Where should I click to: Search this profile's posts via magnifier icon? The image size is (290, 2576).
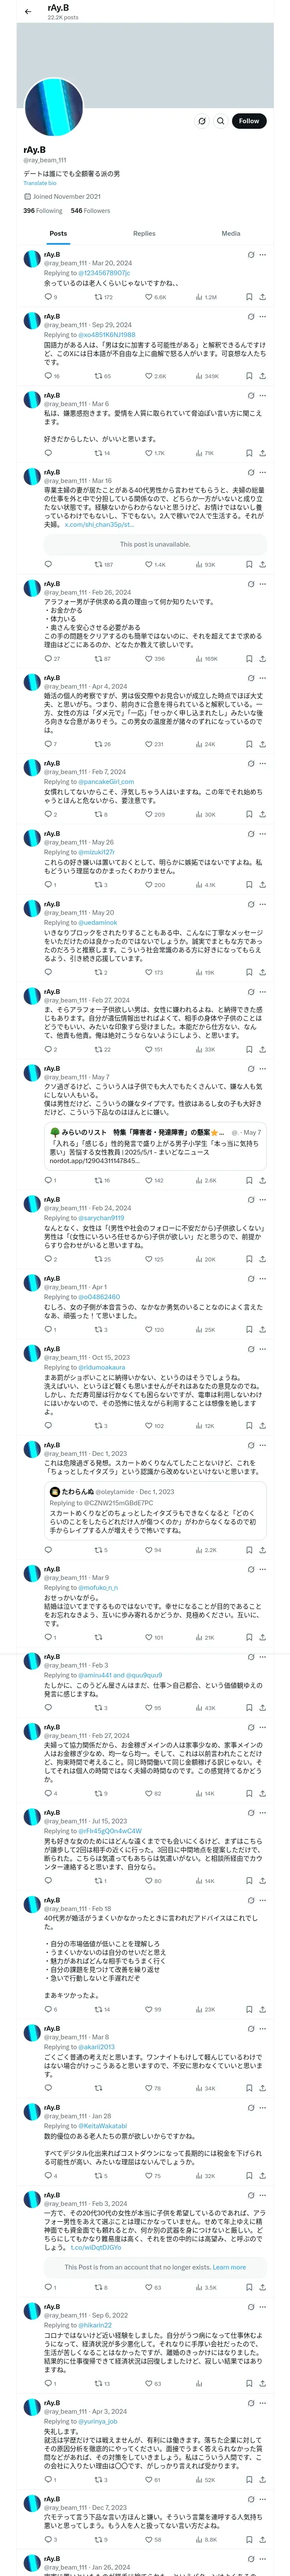221,121
